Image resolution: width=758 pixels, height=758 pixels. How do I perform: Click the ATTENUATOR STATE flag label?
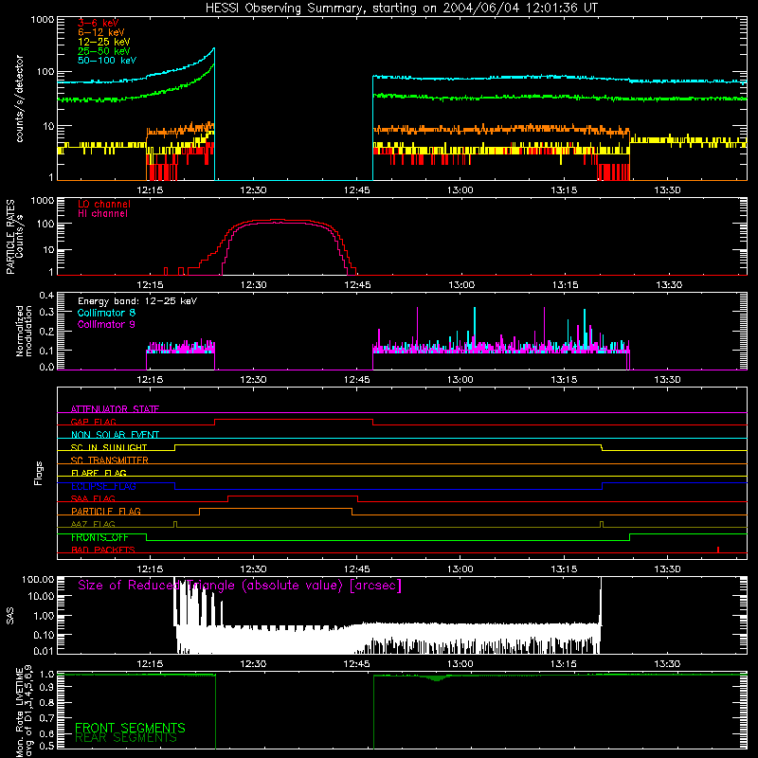(115, 409)
